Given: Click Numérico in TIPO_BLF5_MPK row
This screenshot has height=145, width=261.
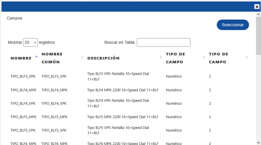Looking at the screenshot, I should click(174, 117).
